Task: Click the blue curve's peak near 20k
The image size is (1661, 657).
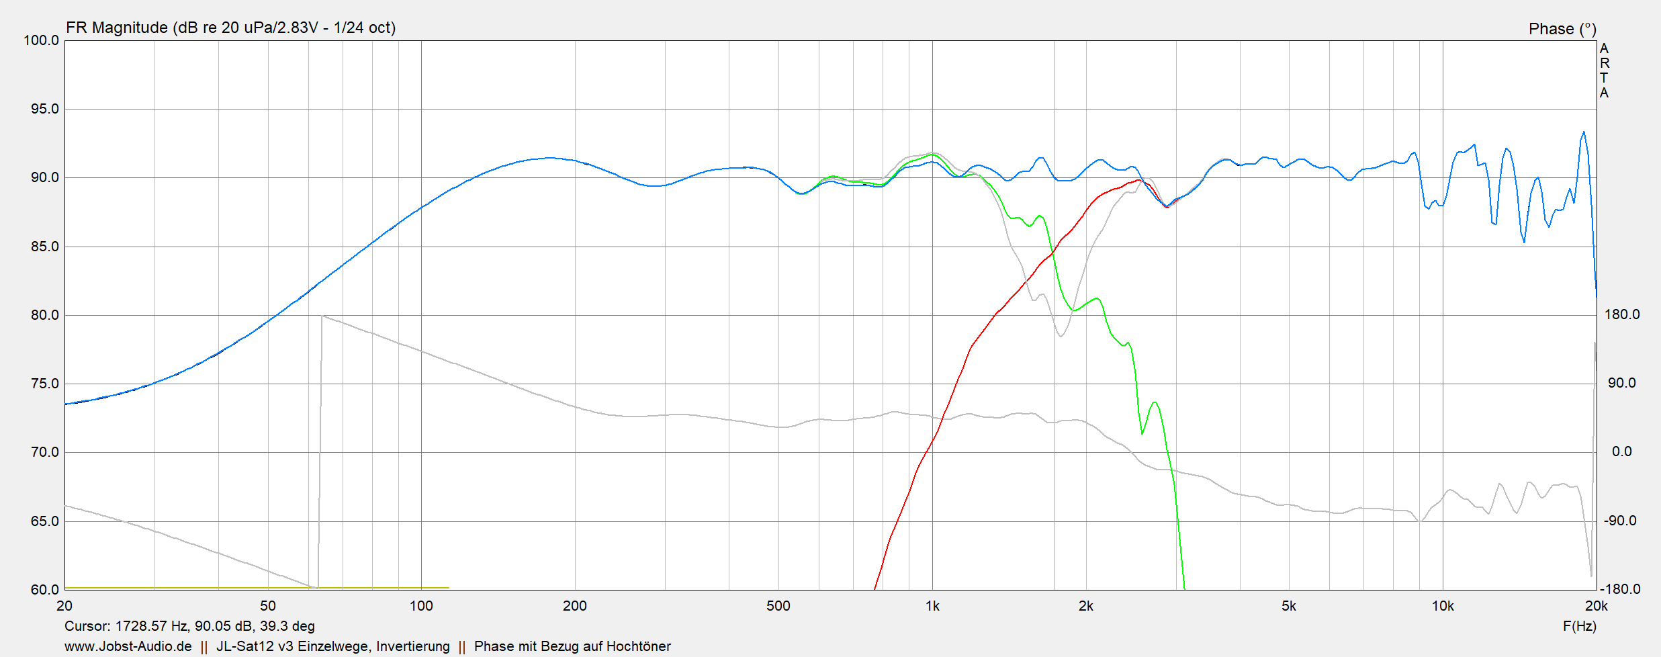Action: (1583, 132)
